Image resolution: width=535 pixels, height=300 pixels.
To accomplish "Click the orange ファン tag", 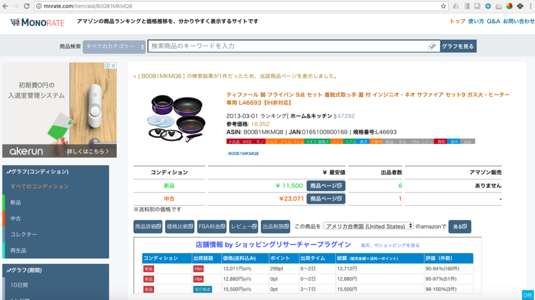I will 337,141.
